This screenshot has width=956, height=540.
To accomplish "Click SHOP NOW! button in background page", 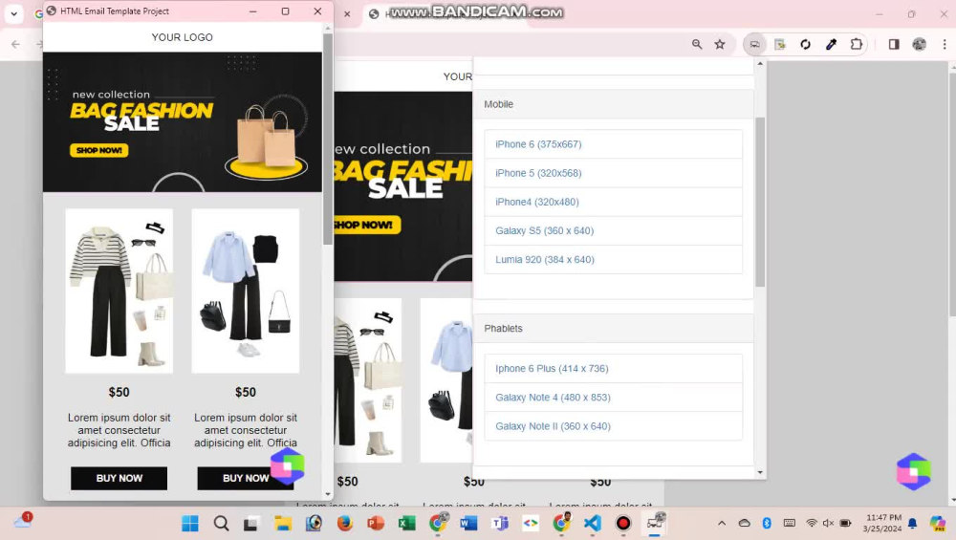I will (x=366, y=225).
